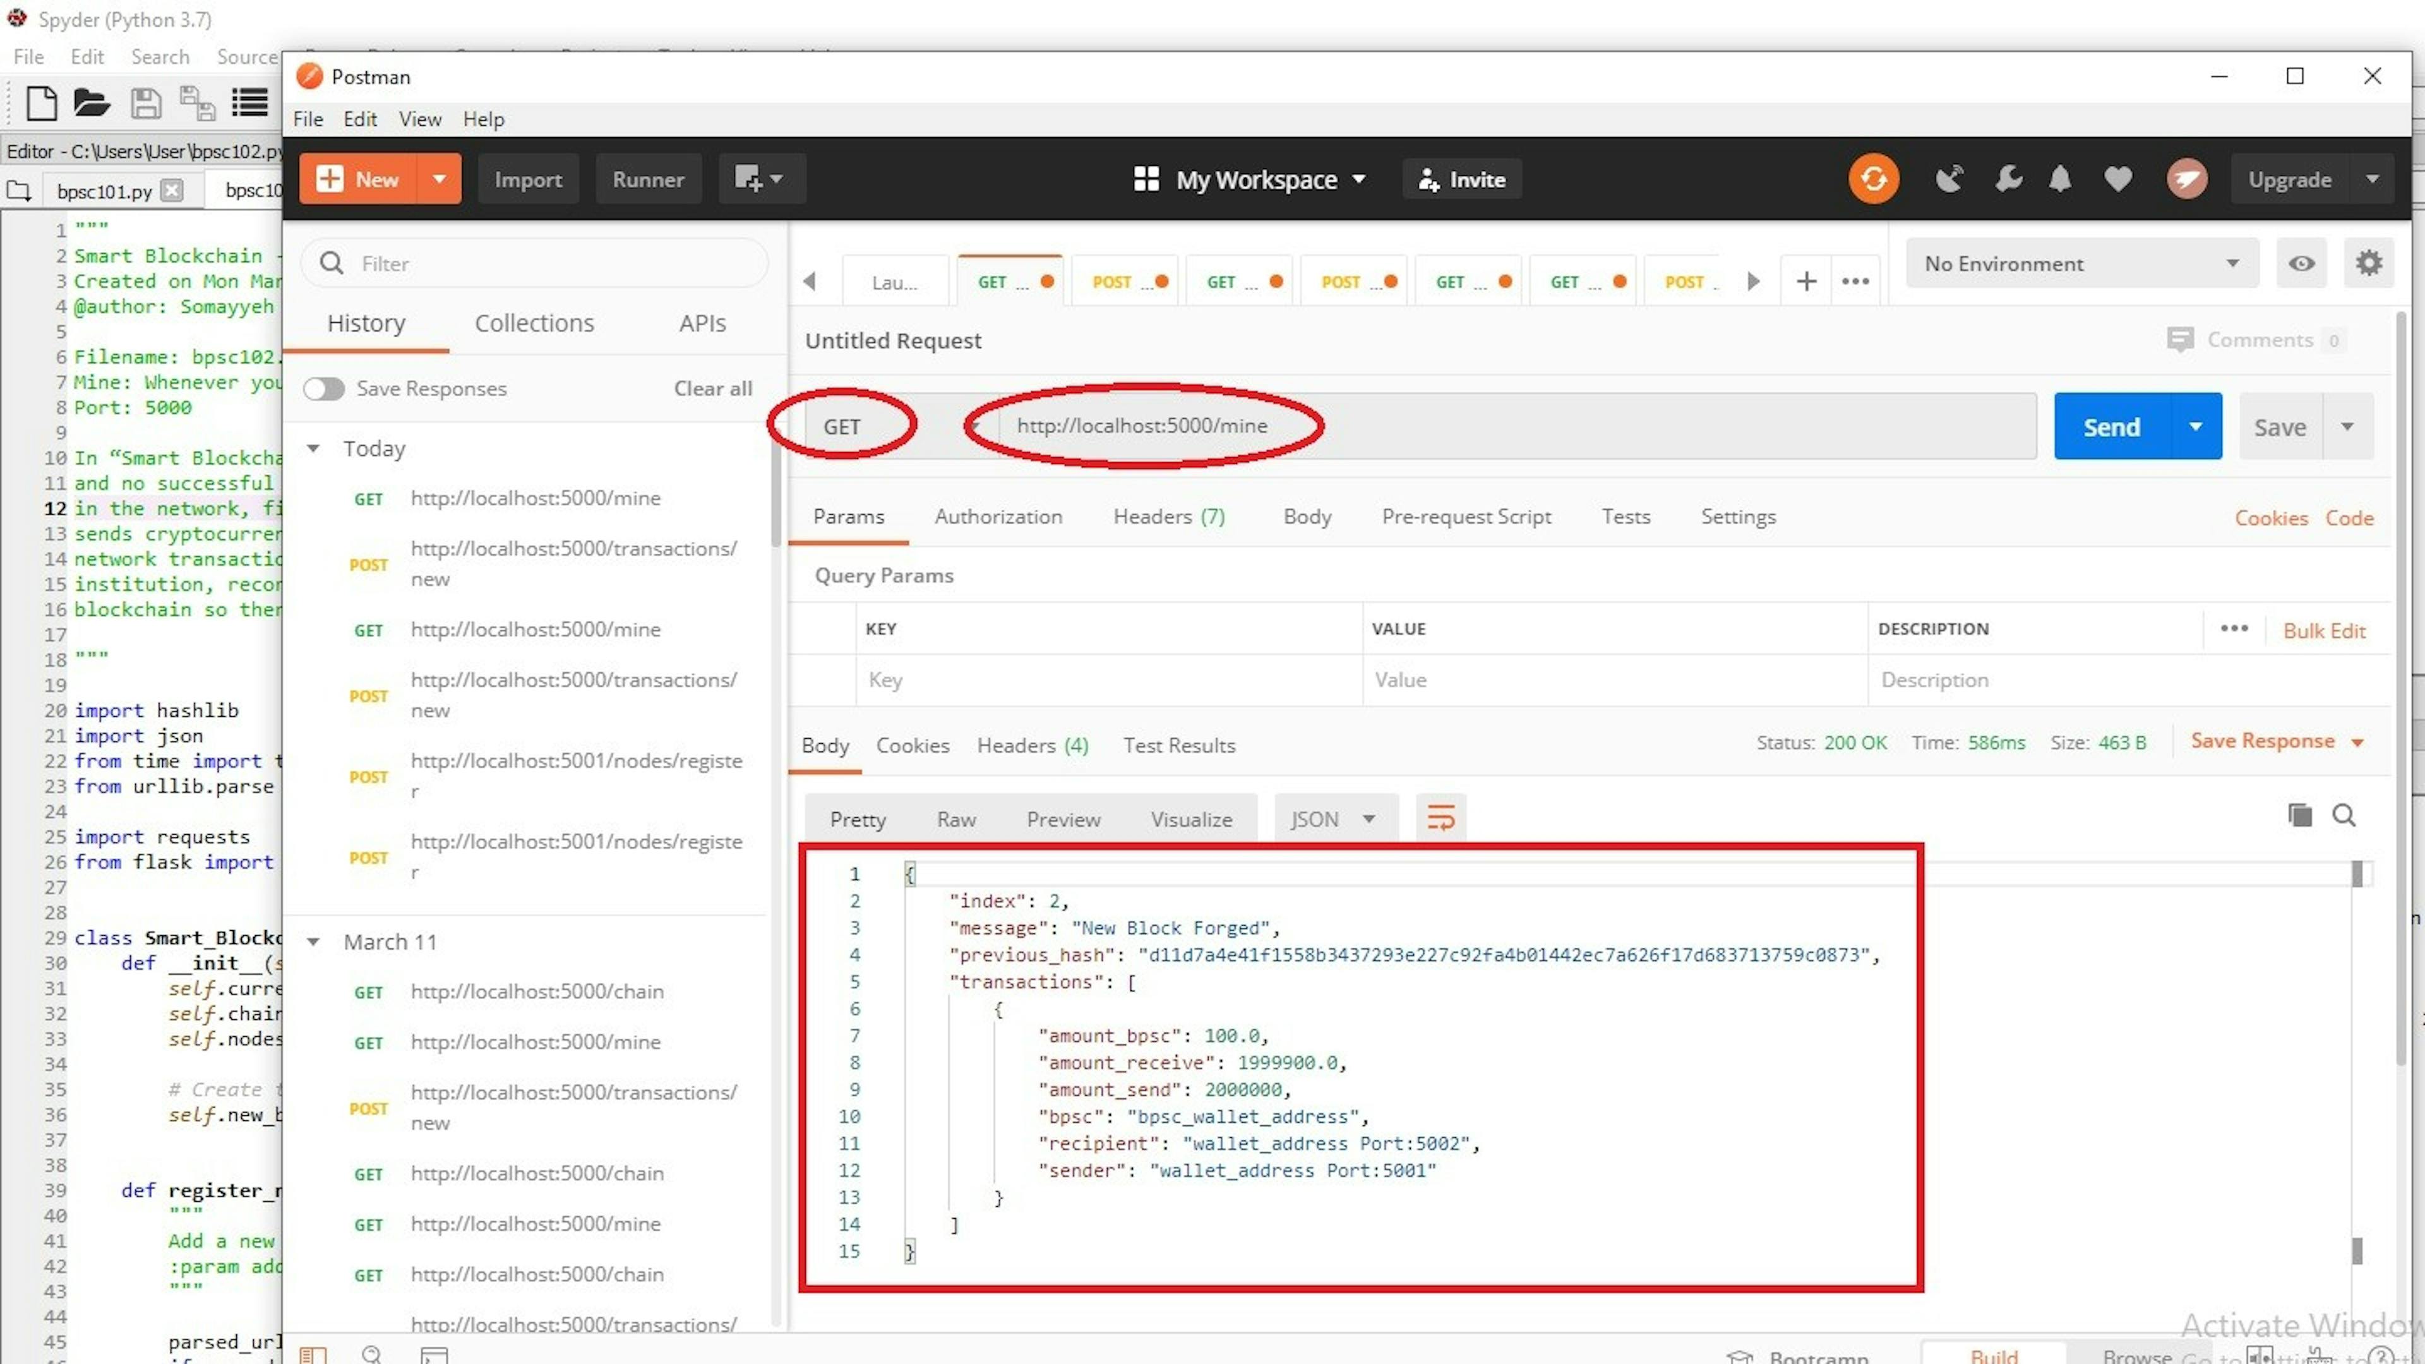Open manage environments gear icon

click(x=2369, y=263)
